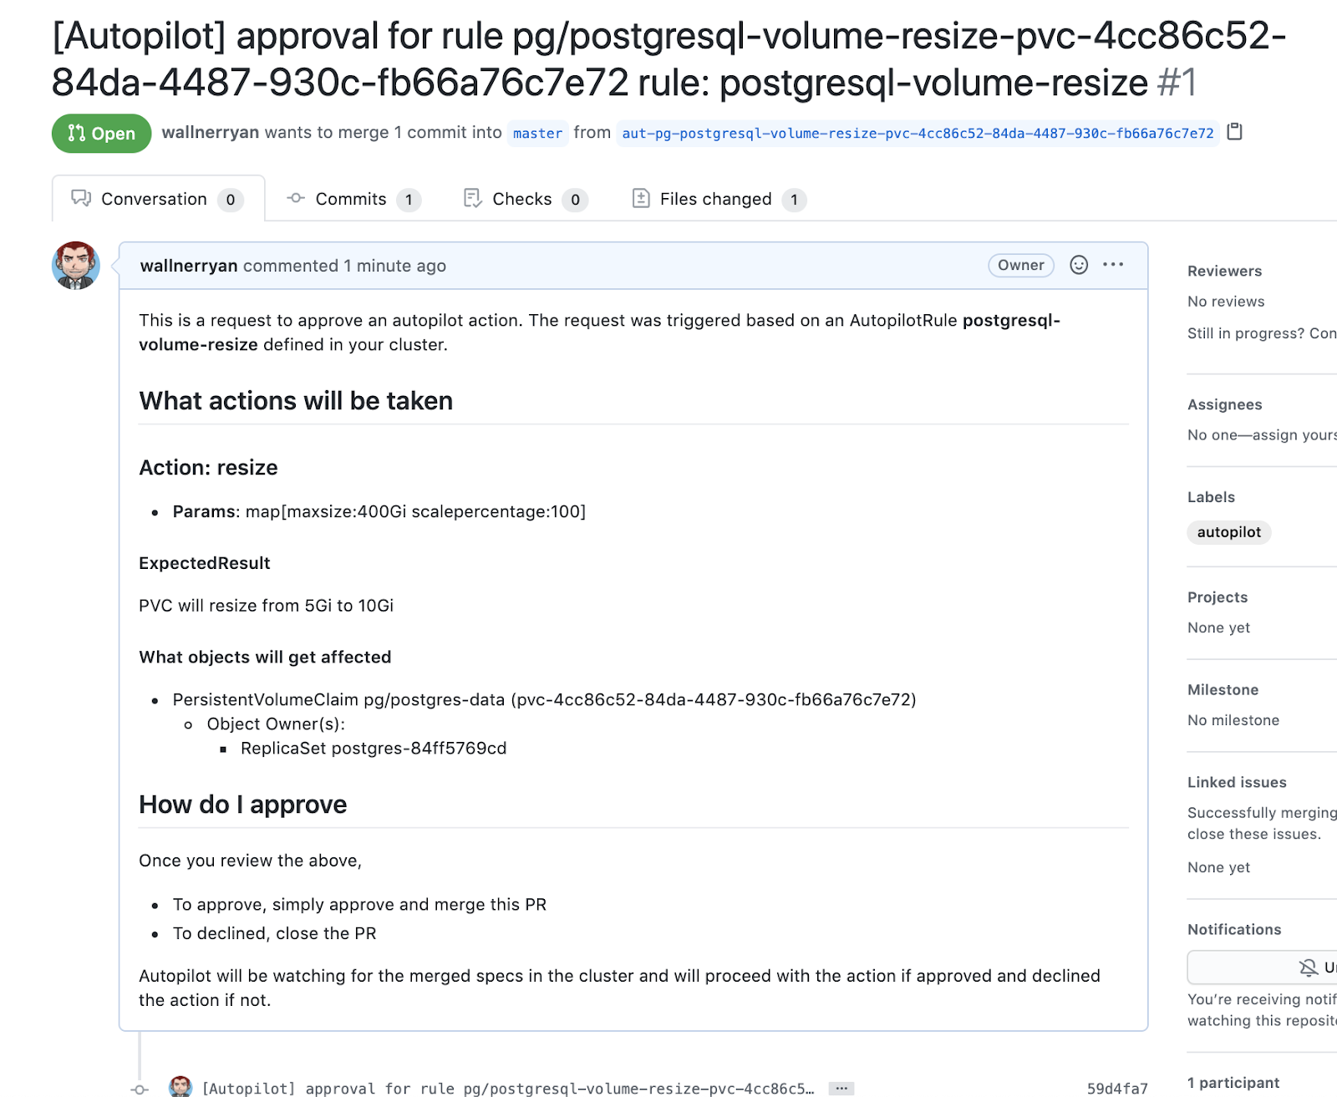Click the copy branch name clipboard icon

click(x=1234, y=132)
